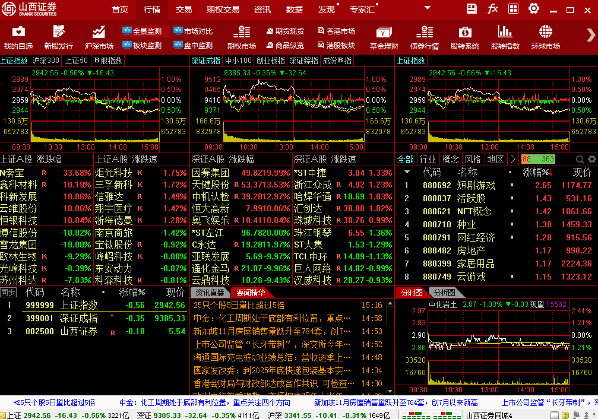Select 全景监测 monitor
Image resolution: width=598 pixels, height=419 pixels.
tap(142, 31)
